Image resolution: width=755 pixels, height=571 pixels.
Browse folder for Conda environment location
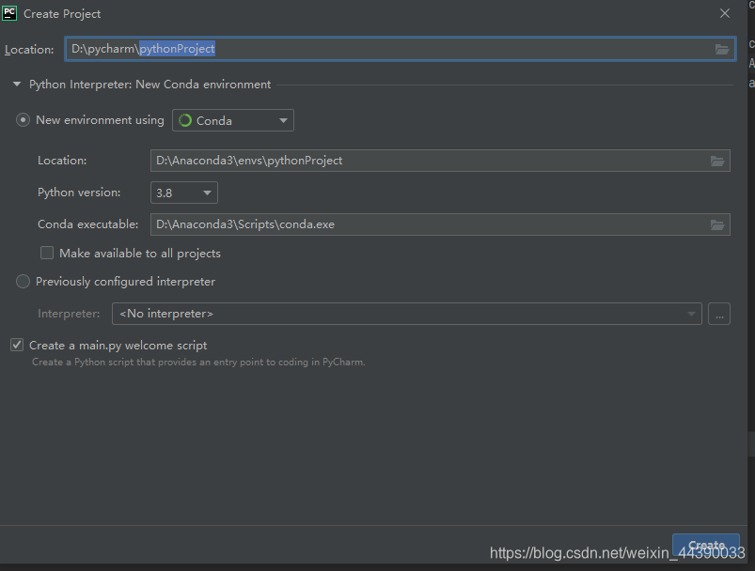pyautogui.click(x=717, y=161)
